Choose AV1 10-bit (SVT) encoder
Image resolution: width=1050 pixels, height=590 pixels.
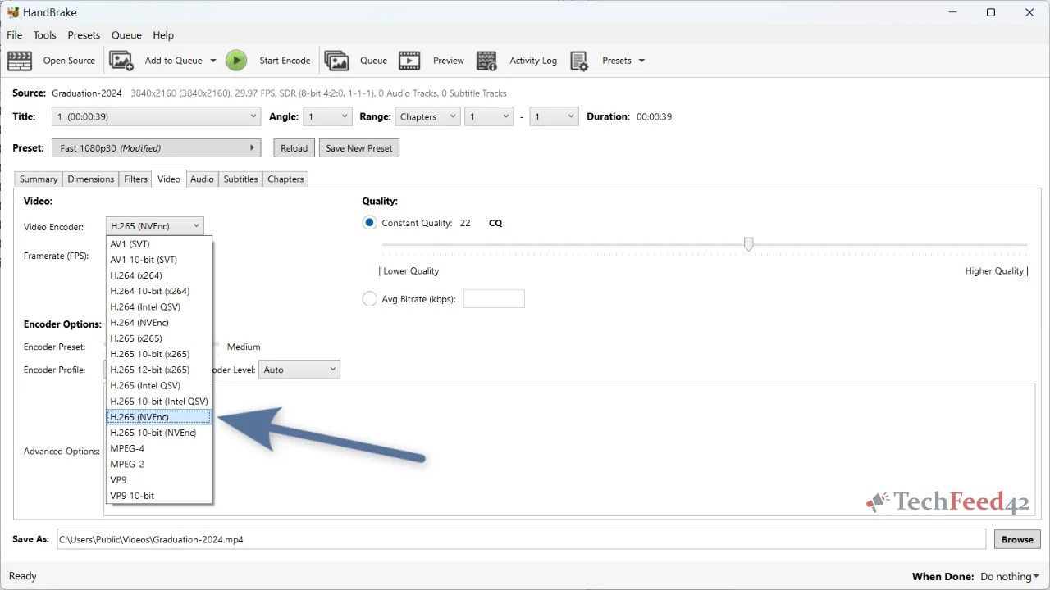(x=159, y=260)
